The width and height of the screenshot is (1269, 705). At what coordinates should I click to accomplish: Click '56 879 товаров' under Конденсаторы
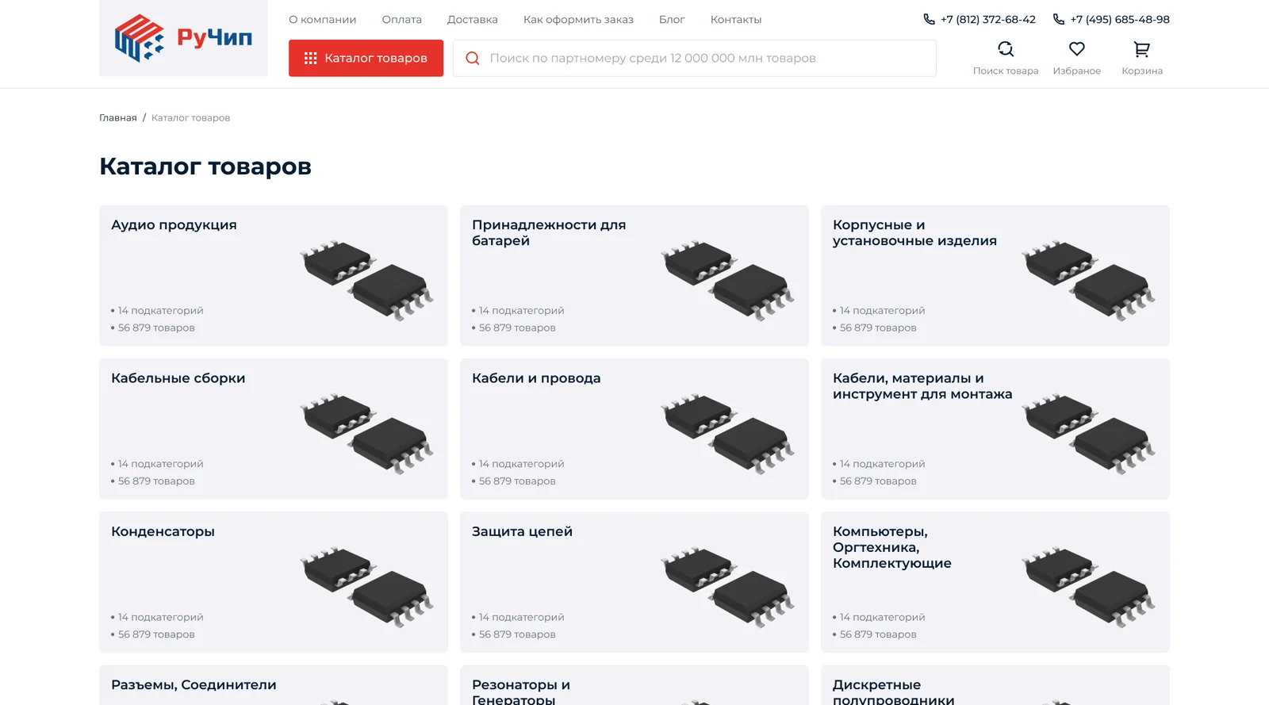point(156,634)
